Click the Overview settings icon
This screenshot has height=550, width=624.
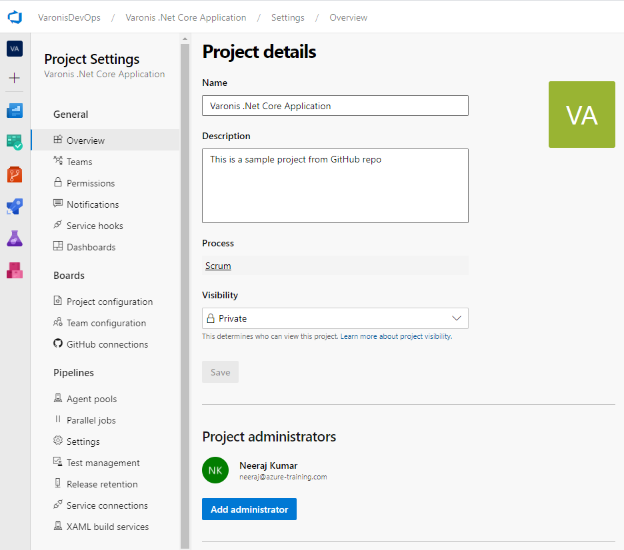(x=58, y=139)
